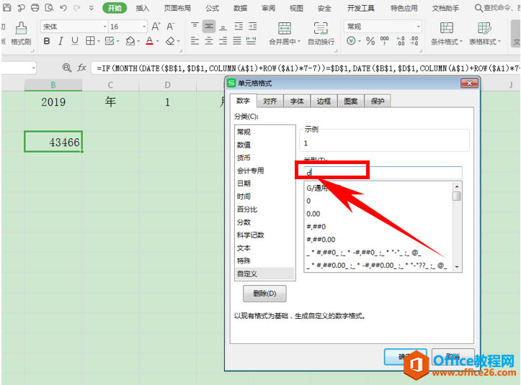Open Print Preview icon
The image size is (521, 385).
pyautogui.click(x=49, y=7)
